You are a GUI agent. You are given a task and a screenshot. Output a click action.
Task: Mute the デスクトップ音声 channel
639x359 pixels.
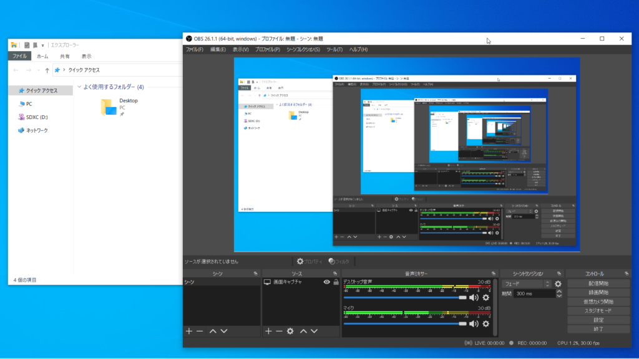click(474, 297)
